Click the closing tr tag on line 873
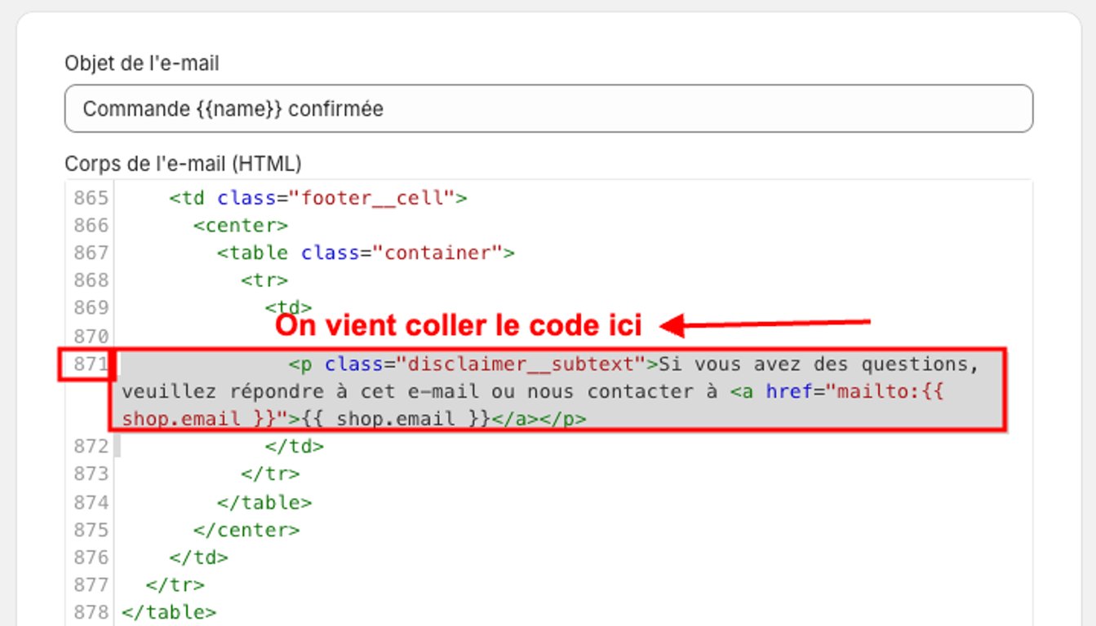The image size is (1096, 626). tap(270, 474)
